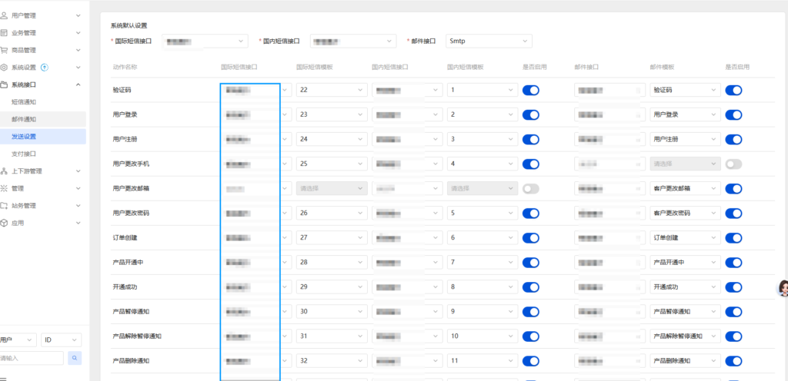Click the 动作名称 column header
The width and height of the screenshot is (788, 381).
pyautogui.click(x=125, y=67)
